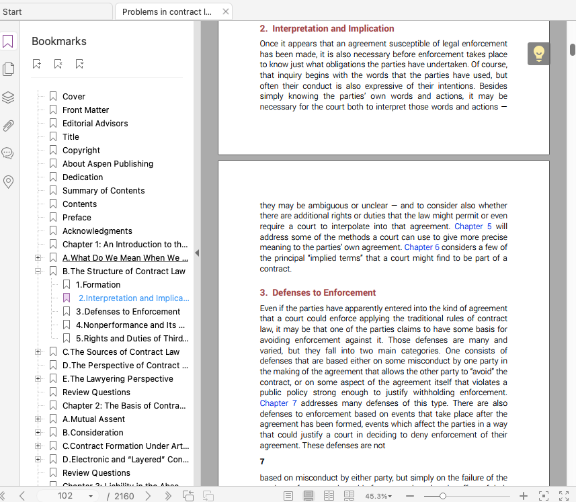Click the lightbulb tips icon
The image size is (576, 502).
(538, 54)
